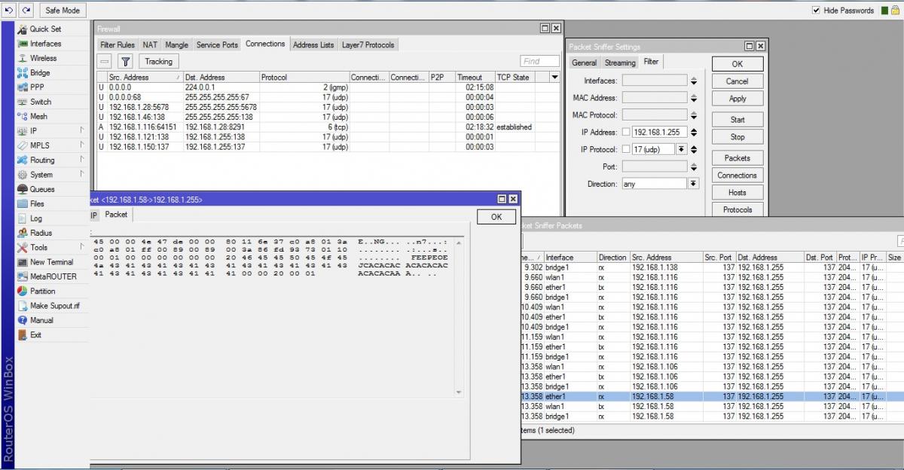Launch New Terminal from sidebar

(x=51, y=262)
